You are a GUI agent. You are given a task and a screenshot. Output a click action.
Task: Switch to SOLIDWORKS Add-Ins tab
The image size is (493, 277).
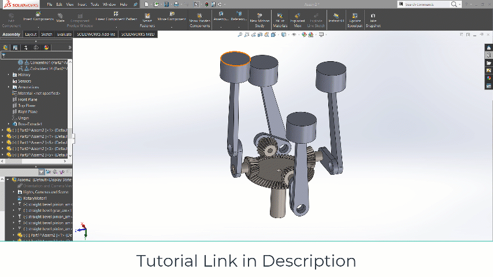pyautogui.click(x=96, y=34)
